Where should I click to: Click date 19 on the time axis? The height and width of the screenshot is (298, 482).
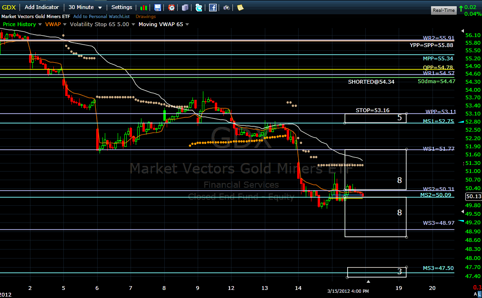click(x=399, y=288)
